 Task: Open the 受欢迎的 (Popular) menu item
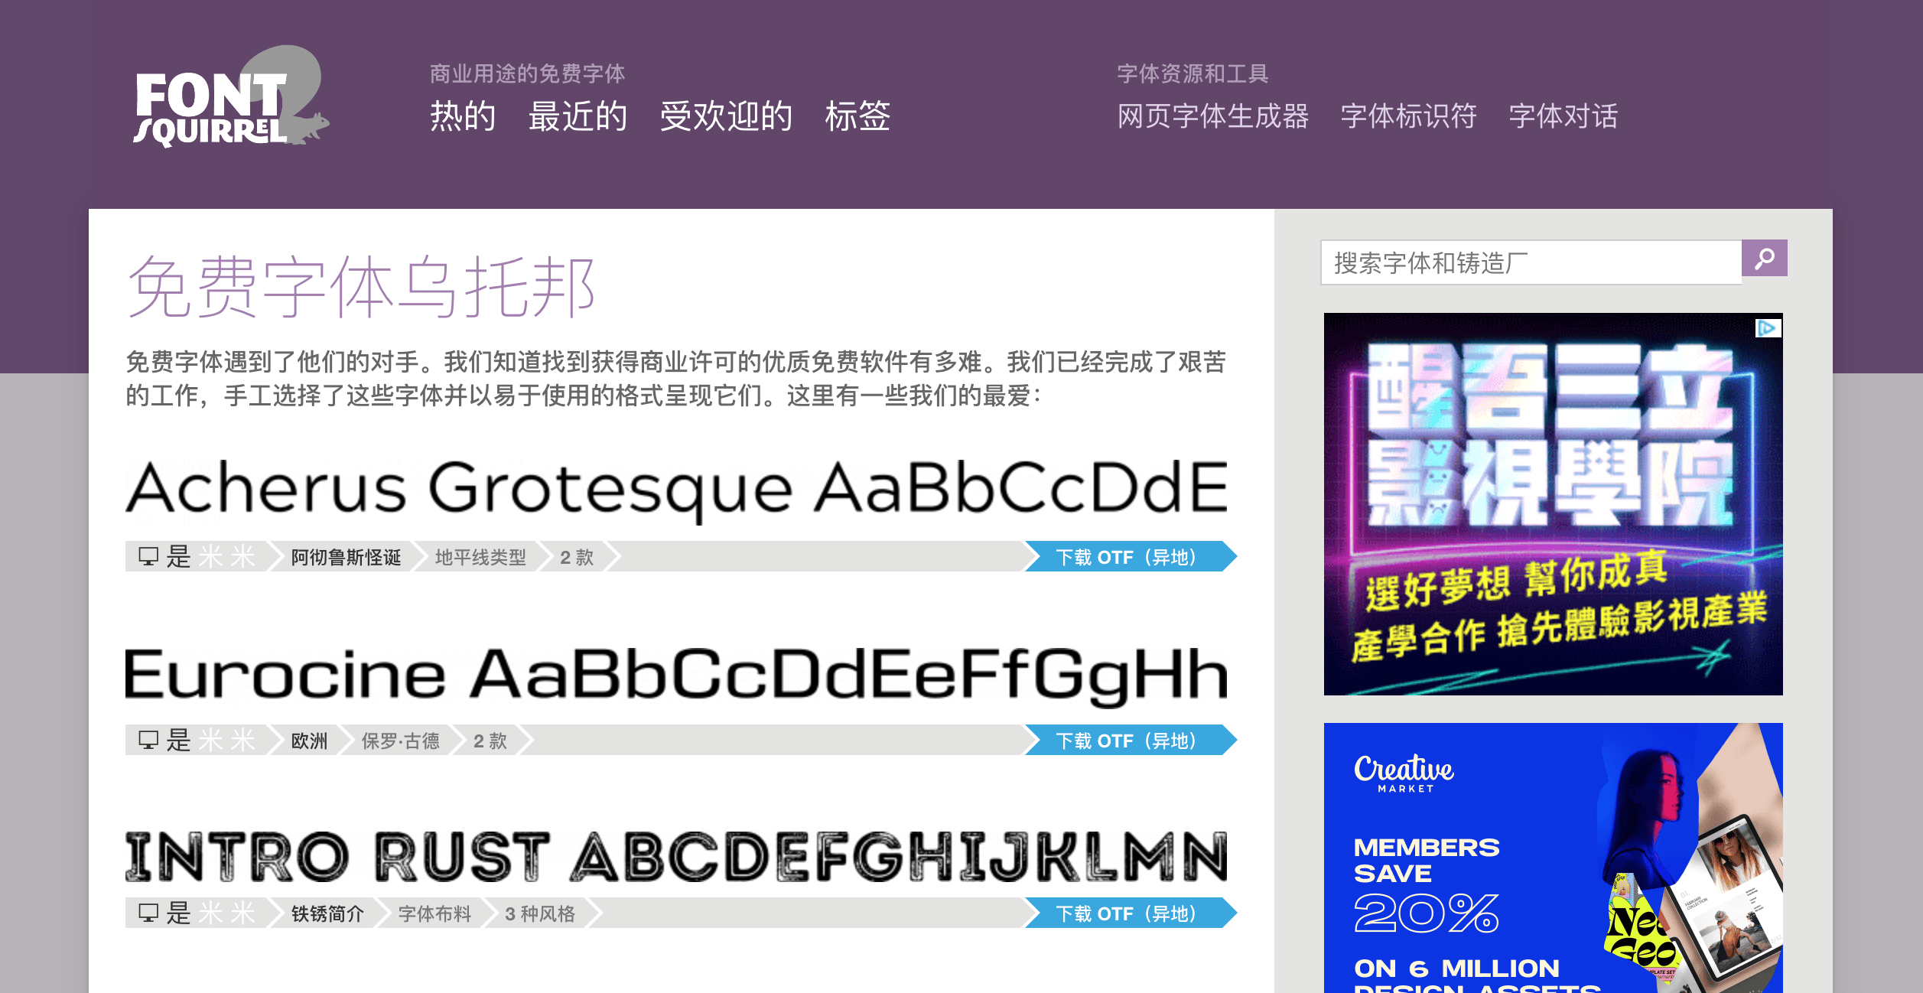726,116
